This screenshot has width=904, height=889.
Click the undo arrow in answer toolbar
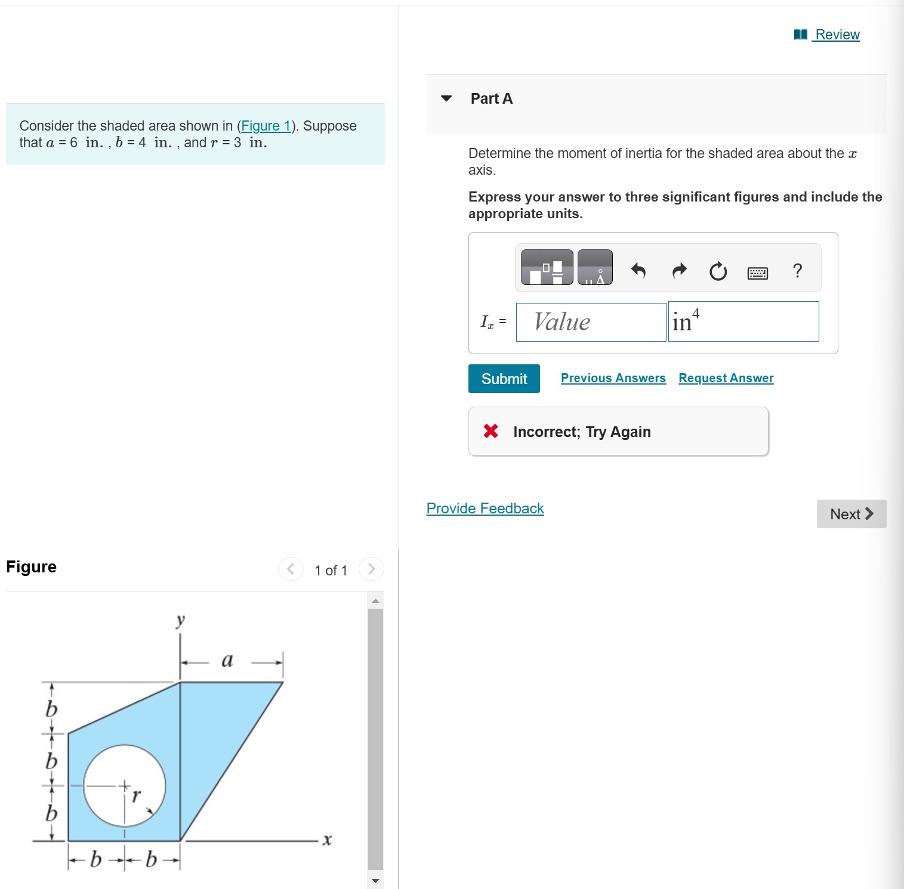(x=638, y=271)
